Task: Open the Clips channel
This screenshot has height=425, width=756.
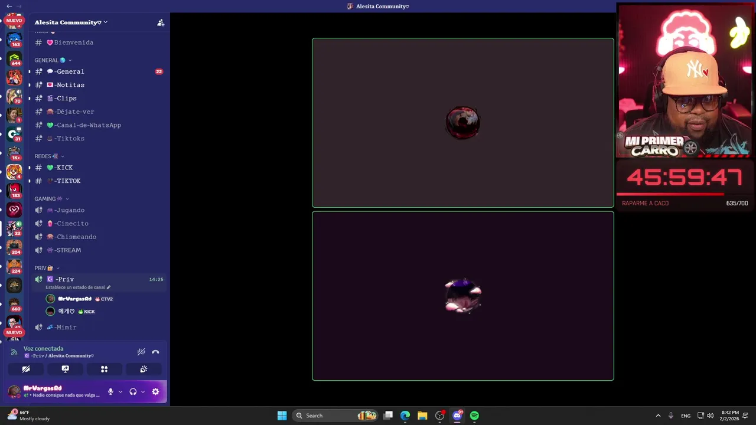Action: 99,99
